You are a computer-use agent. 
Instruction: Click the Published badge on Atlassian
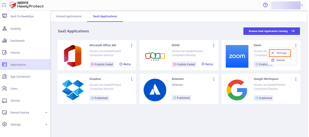[181, 98]
